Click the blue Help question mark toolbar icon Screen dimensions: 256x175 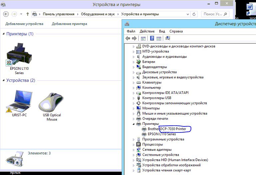(x=152, y=39)
